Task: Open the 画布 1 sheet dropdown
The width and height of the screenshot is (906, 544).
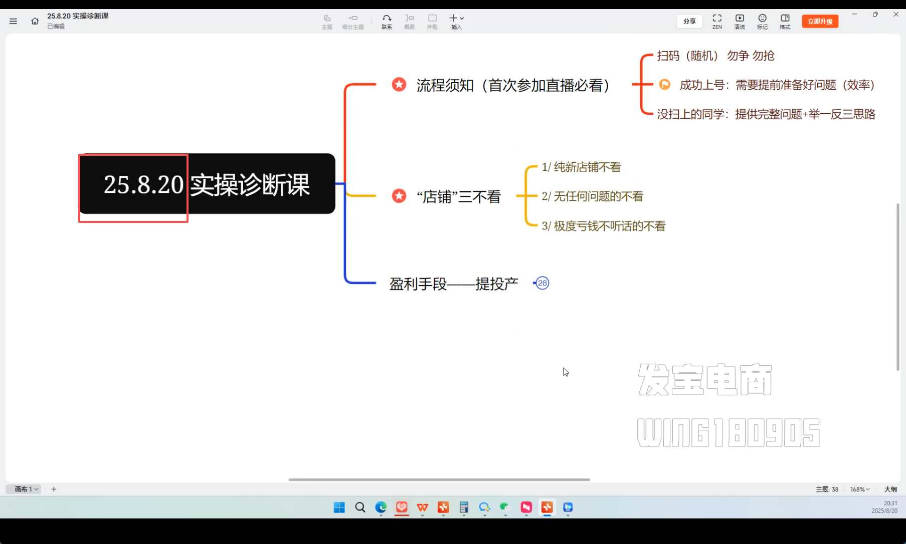Action: pyautogui.click(x=26, y=489)
